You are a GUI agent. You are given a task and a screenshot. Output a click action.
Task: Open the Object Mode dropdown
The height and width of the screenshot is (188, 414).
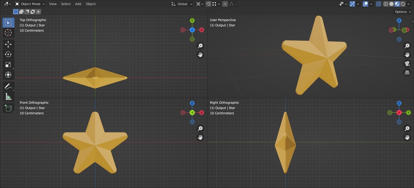point(30,4)
